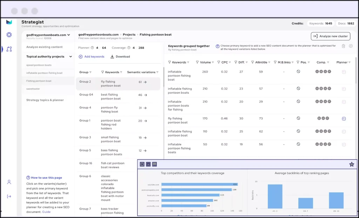Click the Download icon above group table
The image size is (359, 218).
coord(112,57)
